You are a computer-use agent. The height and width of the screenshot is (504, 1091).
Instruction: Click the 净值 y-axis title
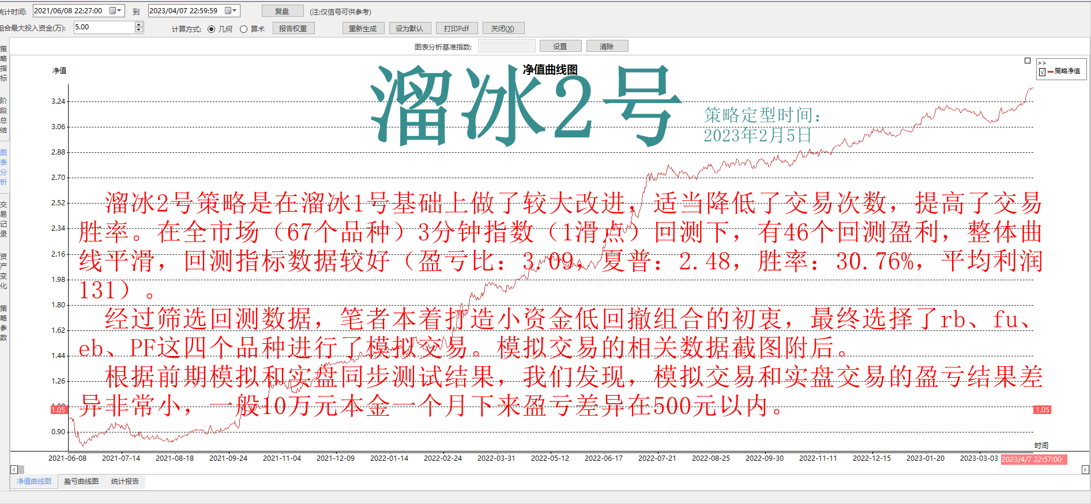(x=60, y=71)
